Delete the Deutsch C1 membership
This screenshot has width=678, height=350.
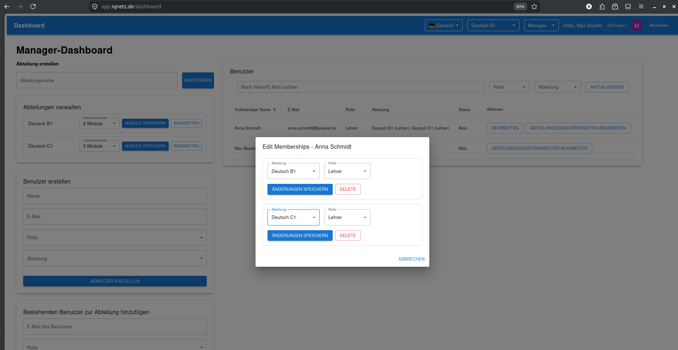348,236
